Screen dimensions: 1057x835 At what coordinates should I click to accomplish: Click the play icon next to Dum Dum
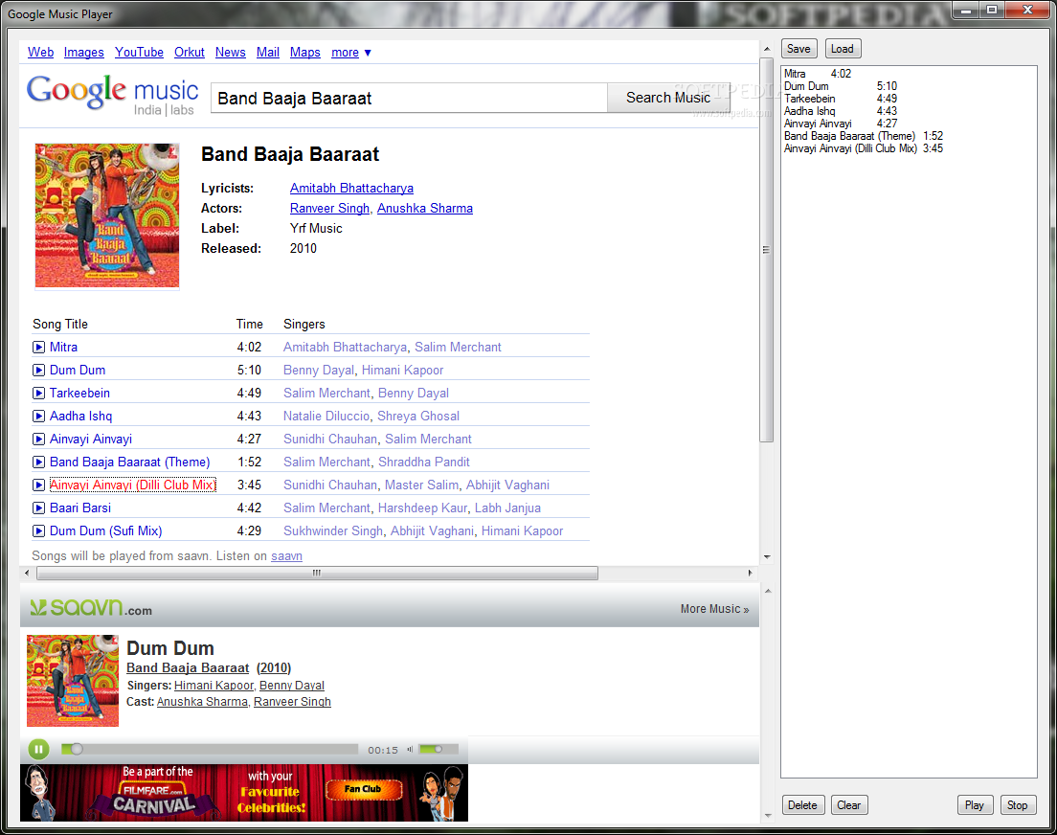pyautogui.click(x=39, y=371)
